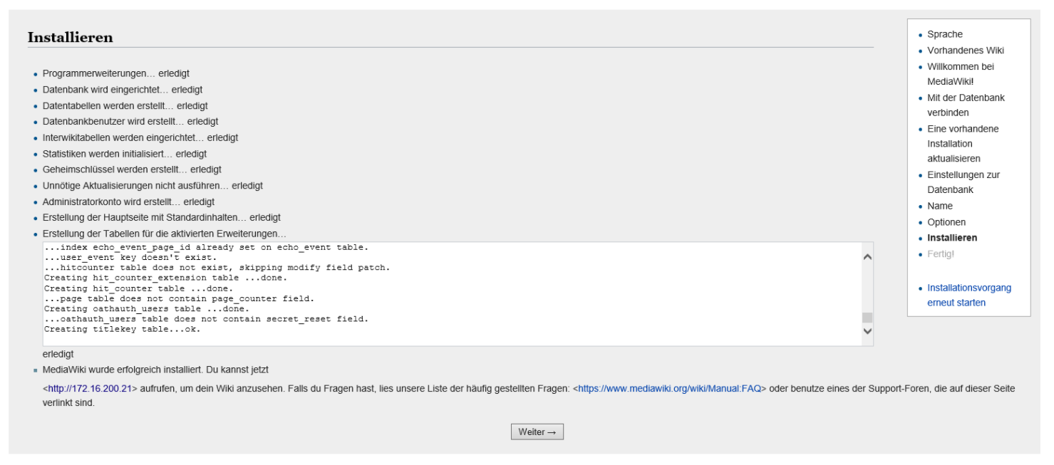Select 'Geheimschlüssel werden erstellt… erledigt' entry
Image resolution: width=1054 pixels, height=465 pixels.
click(x=132, y=169)
